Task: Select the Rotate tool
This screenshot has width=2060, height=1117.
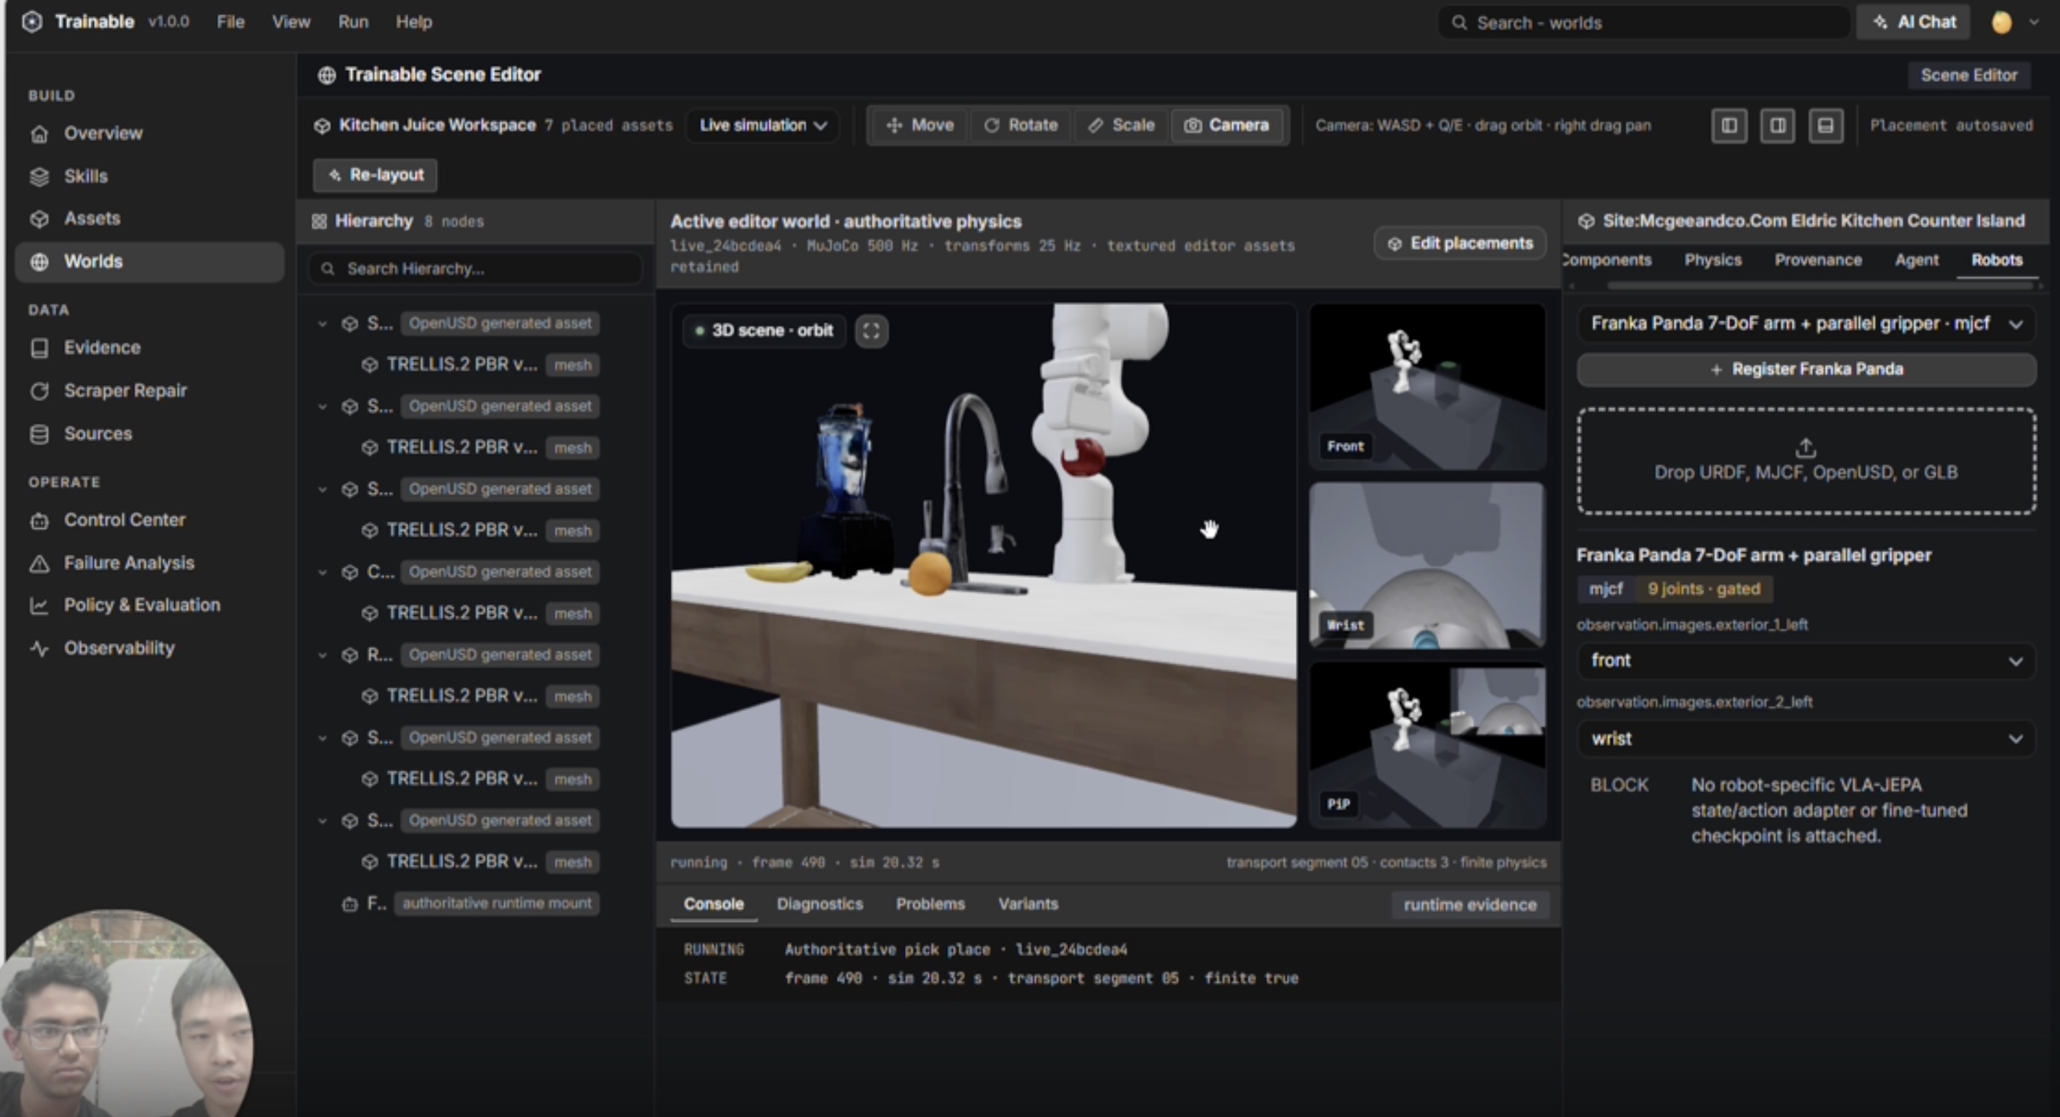Action: [x=1021, y=126]
